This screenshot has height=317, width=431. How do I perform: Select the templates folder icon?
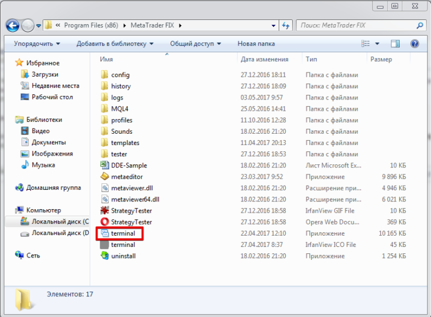(104, 143)
